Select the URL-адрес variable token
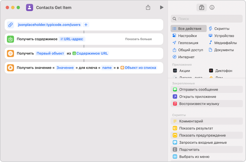Screen dimensions: 246x162 coord(72,39)
